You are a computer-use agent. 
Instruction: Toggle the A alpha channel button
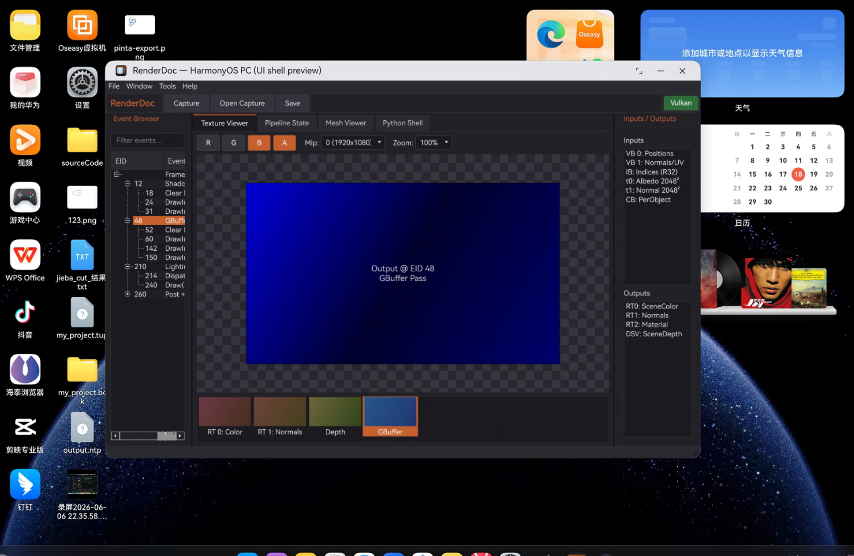[284, 143]
